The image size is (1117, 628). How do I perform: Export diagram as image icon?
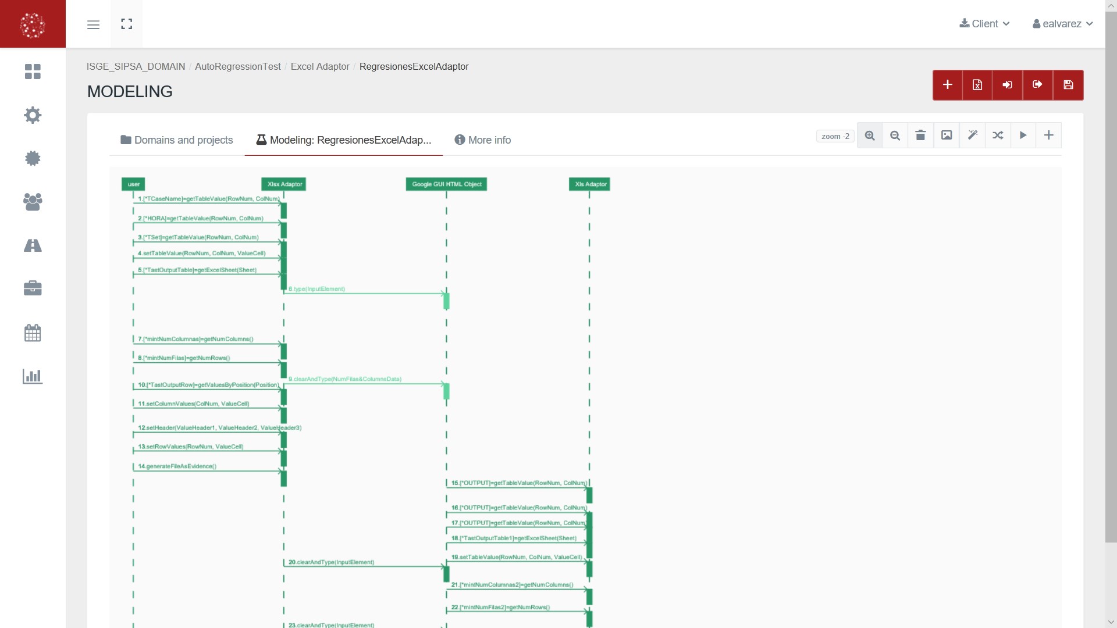point(947,135)
